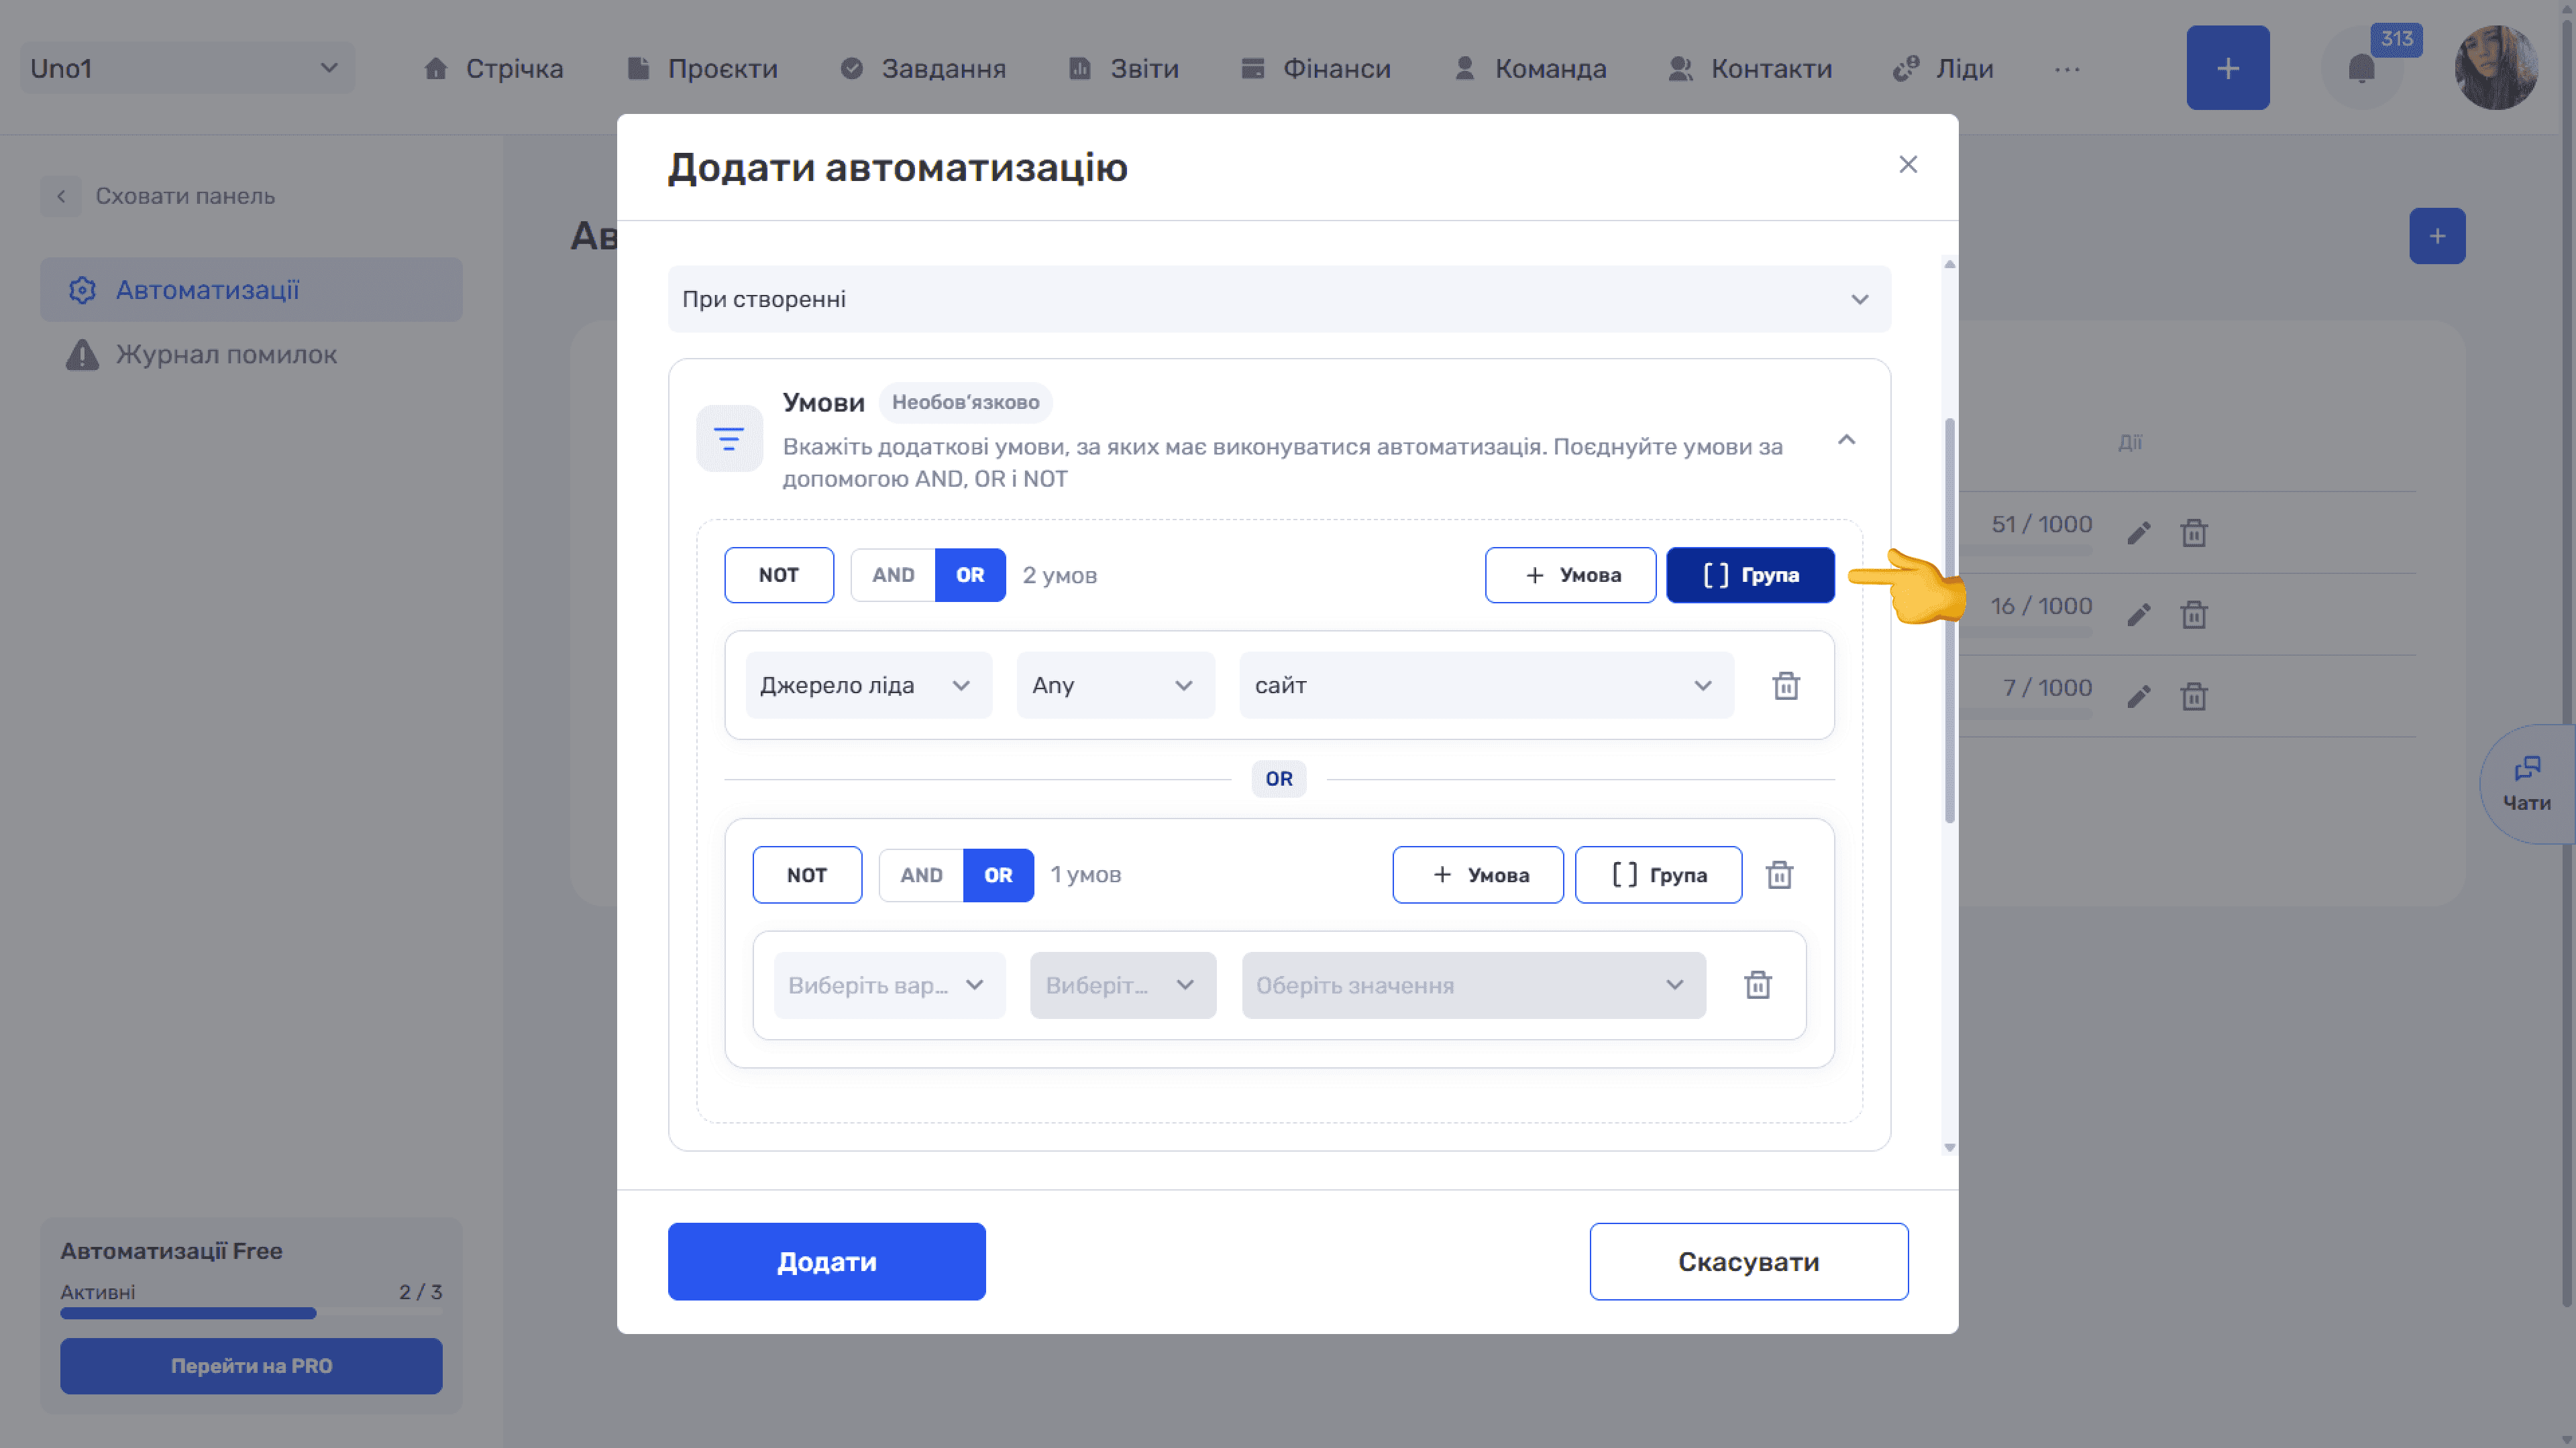Open Фінанси in top navigation
Viewport: 2576px width, 1448px height.
1315,69
